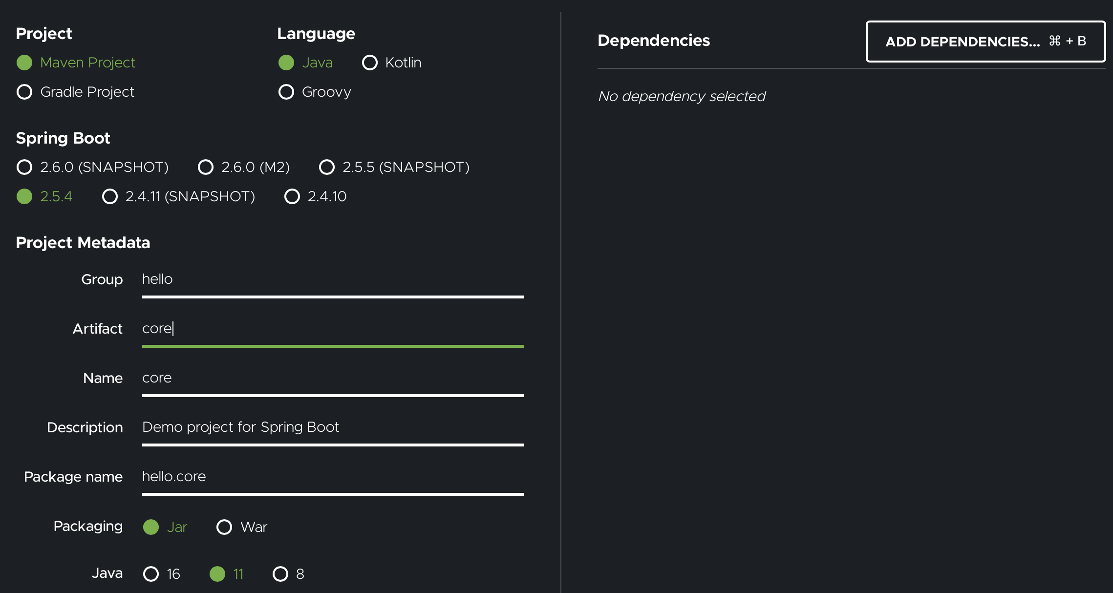This screenshot has width=1113, height=593.
Task: Switch packaging to War
Action: [224, 527]
